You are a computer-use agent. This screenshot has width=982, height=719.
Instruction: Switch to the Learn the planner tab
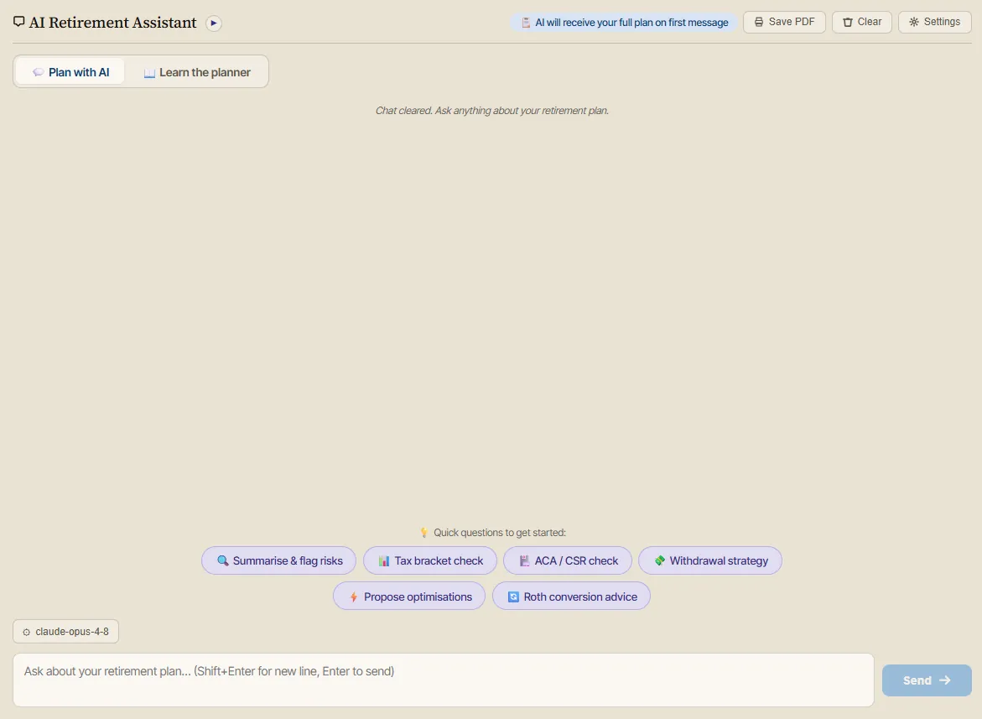coord(196,72)
